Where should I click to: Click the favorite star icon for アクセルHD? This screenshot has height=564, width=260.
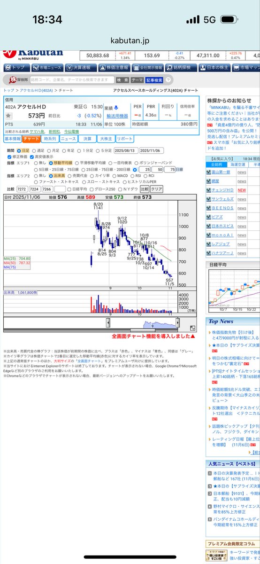coord(8,115)
